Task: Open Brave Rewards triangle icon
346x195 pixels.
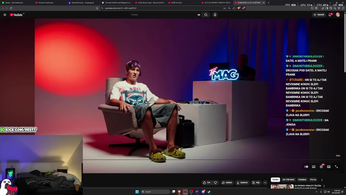Action: [244, 8]
